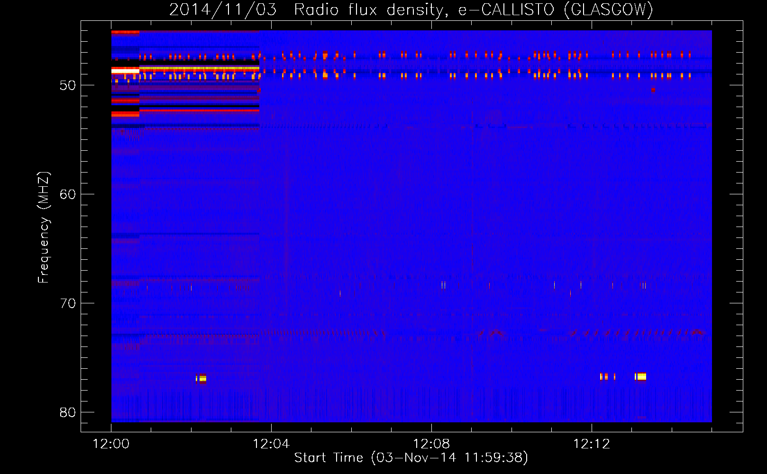Click the 12:08 time tick label
767x474 pixels.
pos(431,444)
